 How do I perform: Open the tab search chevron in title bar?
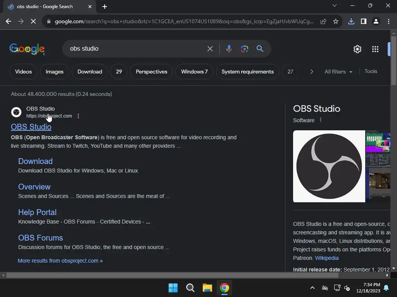pos(335,5)
